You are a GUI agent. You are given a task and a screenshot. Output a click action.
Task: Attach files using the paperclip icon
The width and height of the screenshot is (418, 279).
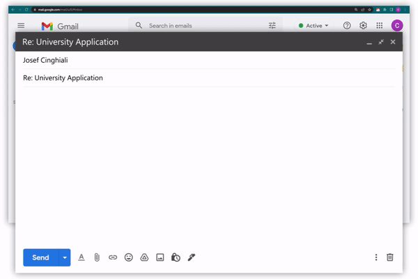97,257
